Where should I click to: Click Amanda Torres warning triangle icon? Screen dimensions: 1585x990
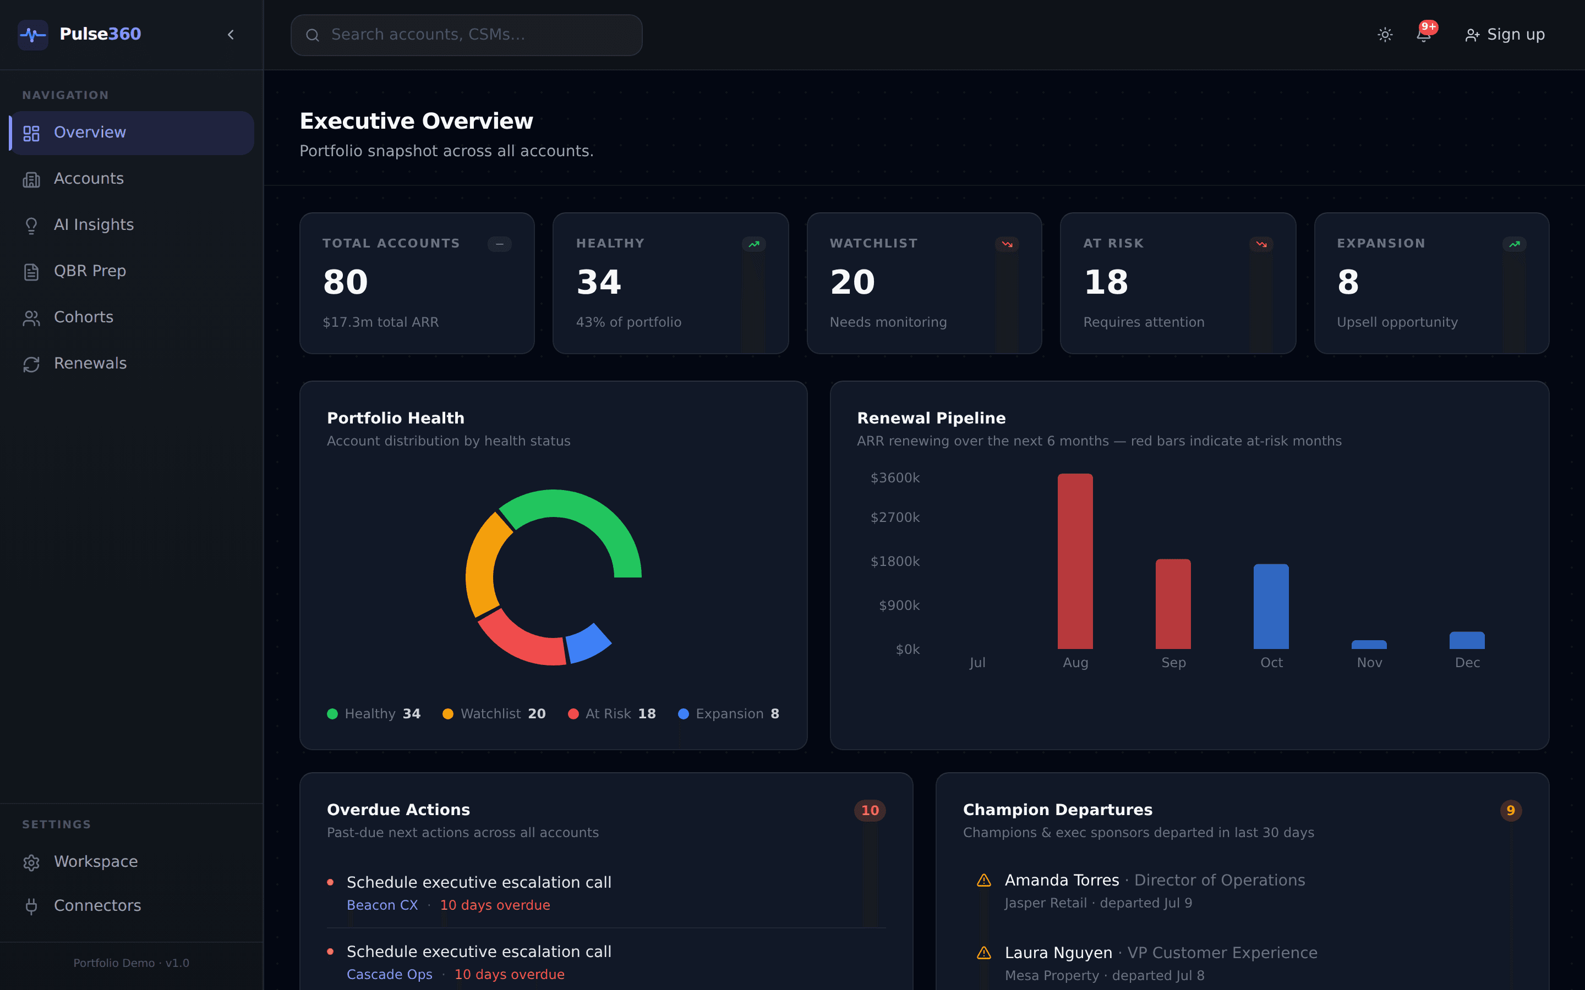click(x=984, y=881)
